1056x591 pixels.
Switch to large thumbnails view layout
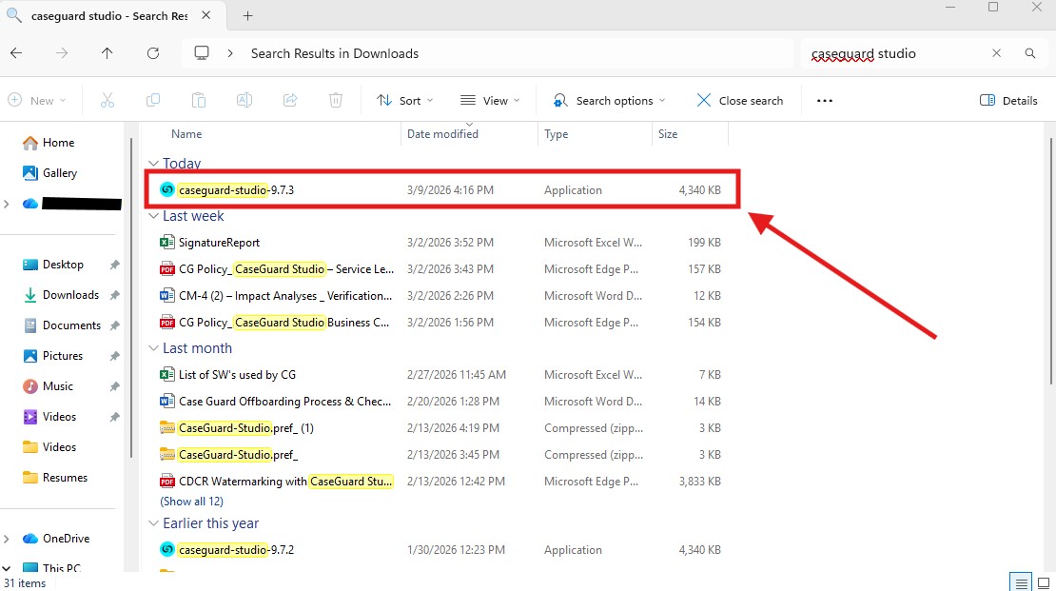pyautogui.click(x=1042, y=582)
